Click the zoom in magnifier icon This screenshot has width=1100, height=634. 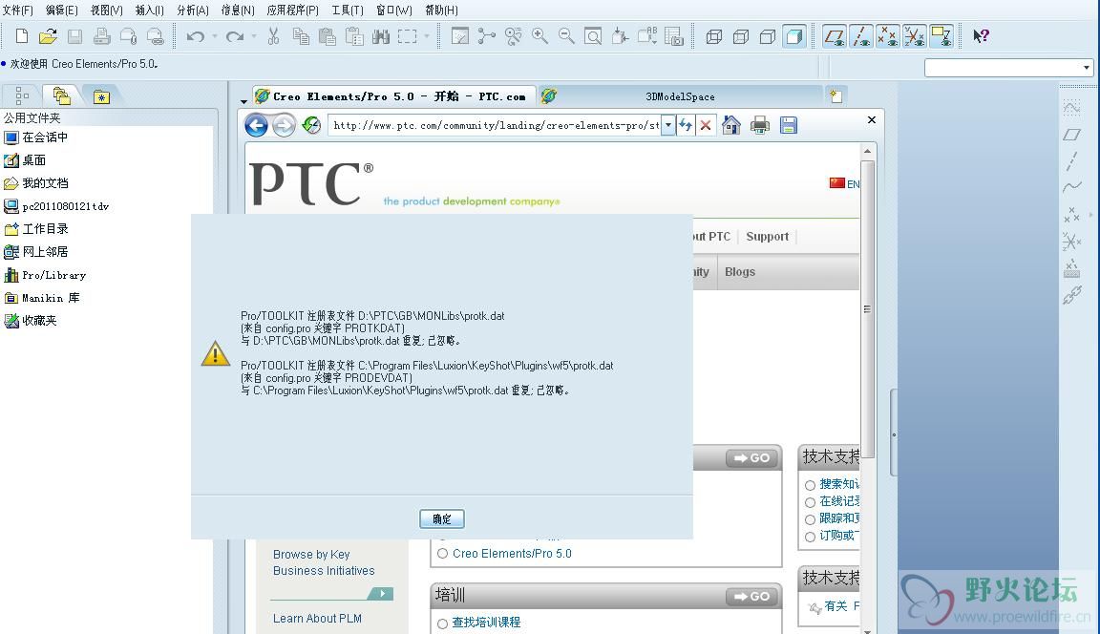539,36
